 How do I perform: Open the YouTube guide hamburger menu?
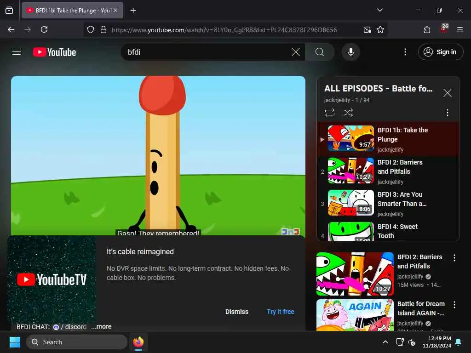click(17, 52)
